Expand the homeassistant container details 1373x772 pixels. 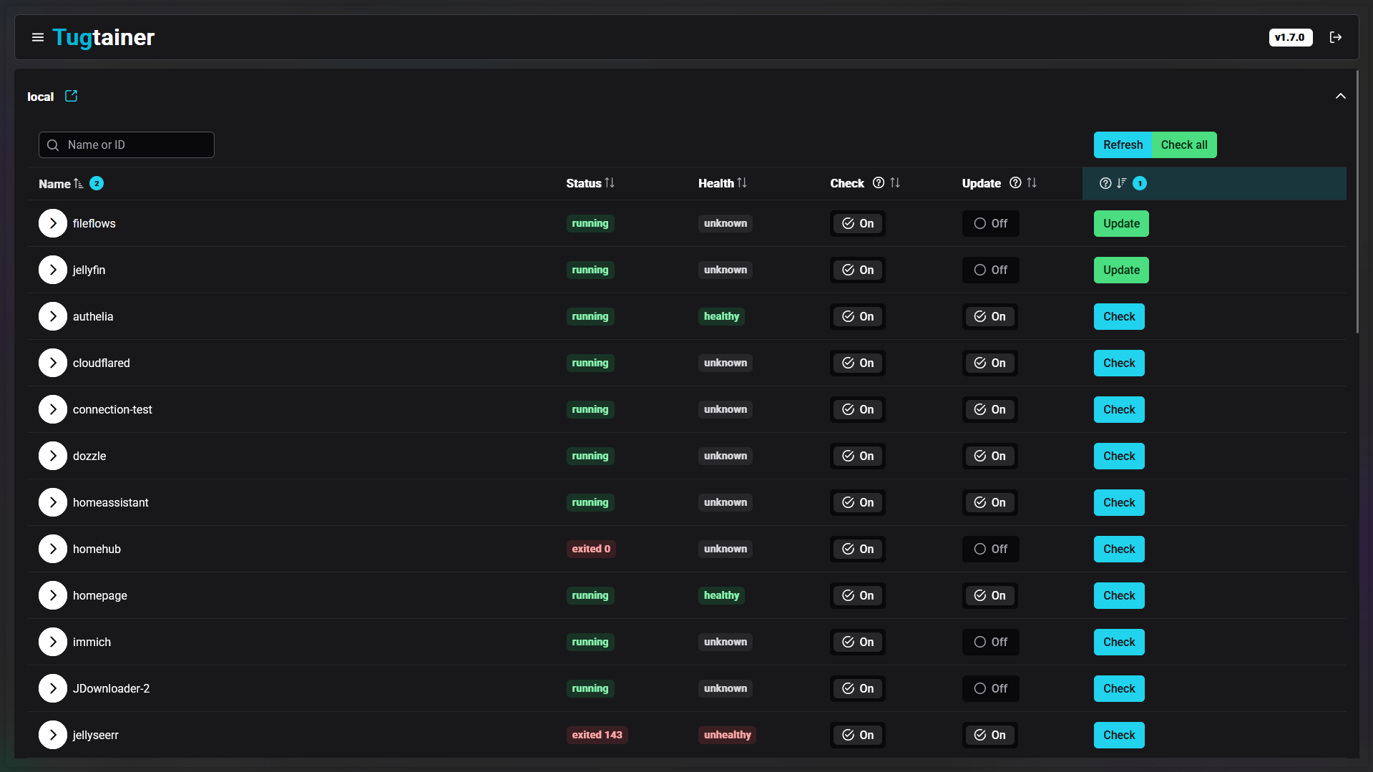(x=53, y=503)
